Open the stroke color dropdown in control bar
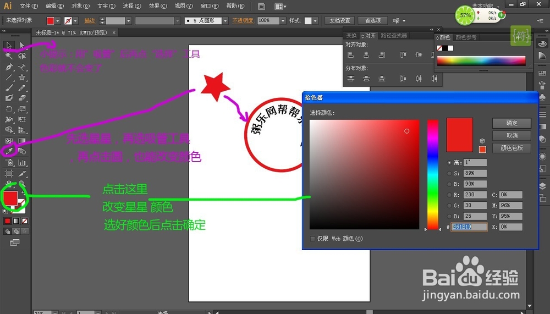550x314 pixels. [75, 21]
